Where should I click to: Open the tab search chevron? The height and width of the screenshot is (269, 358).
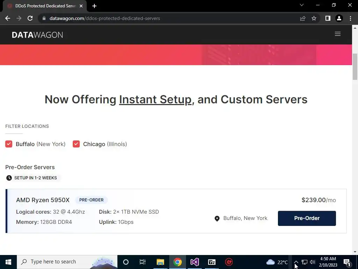pos(302,5)
